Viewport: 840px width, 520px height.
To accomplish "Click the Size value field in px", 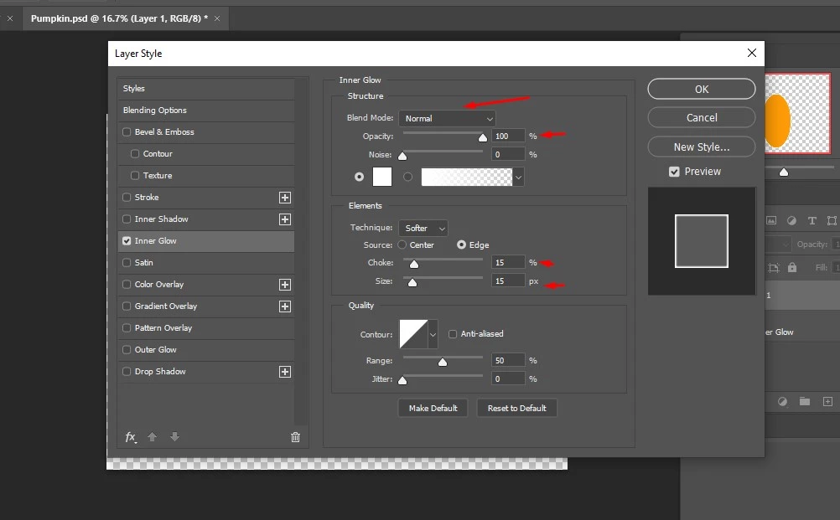I will pyautogui.click(x=508, y=281).
